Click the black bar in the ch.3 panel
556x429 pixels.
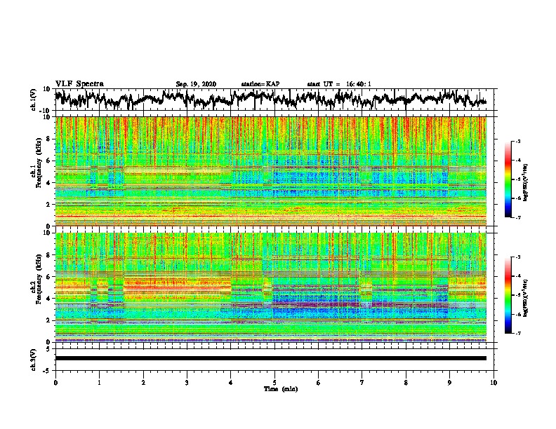[x=271, y=358]
